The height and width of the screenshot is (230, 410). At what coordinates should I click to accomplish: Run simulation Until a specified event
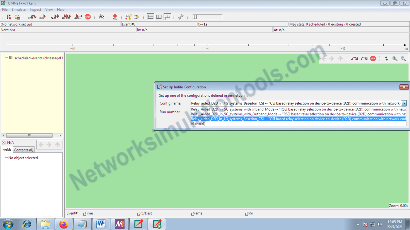pyautogui.click(x=77, y=17)
